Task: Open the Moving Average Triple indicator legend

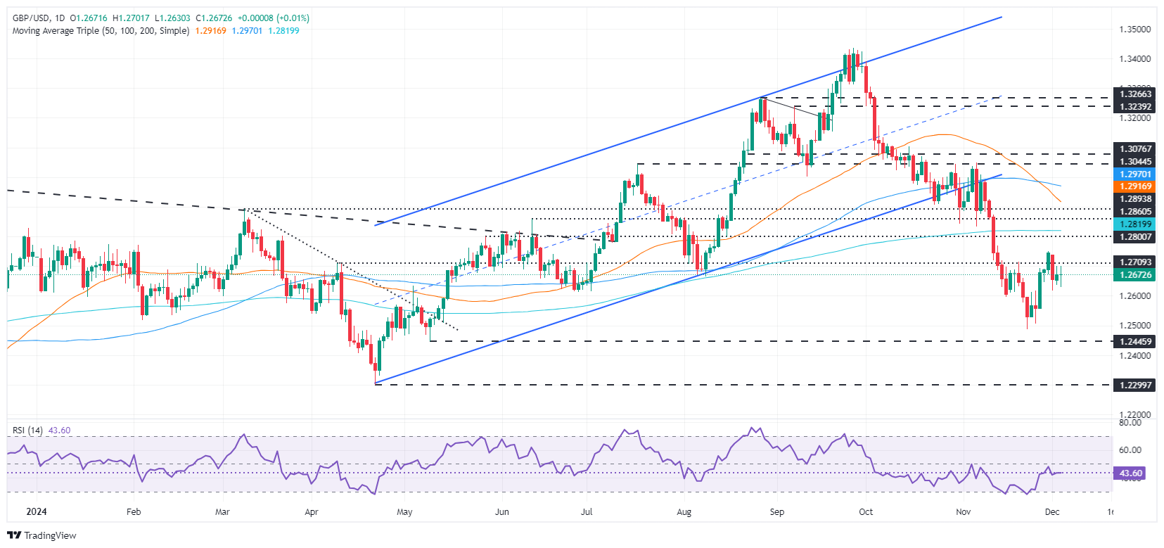Action: pos(101,31)
